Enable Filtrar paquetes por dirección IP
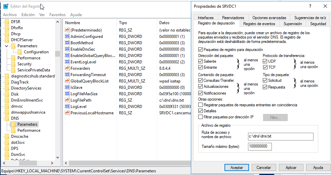Viewport: 331px width, 175px height. pos(201,117)
